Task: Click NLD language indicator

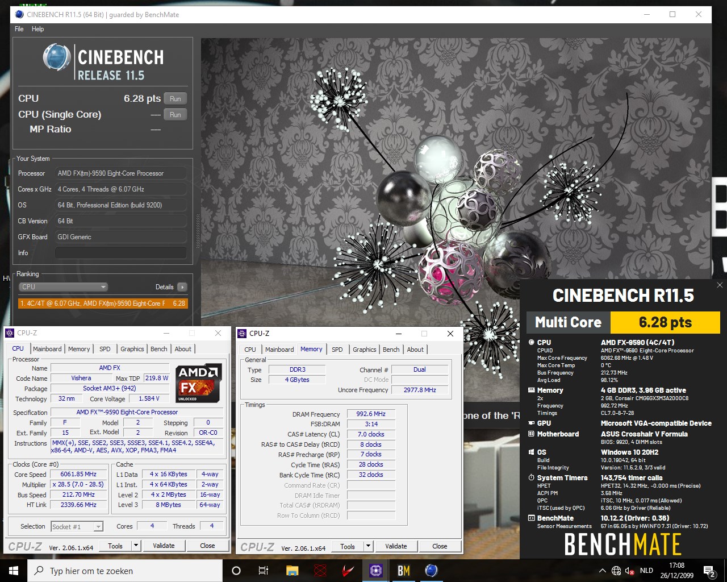Action: point(646,571)
